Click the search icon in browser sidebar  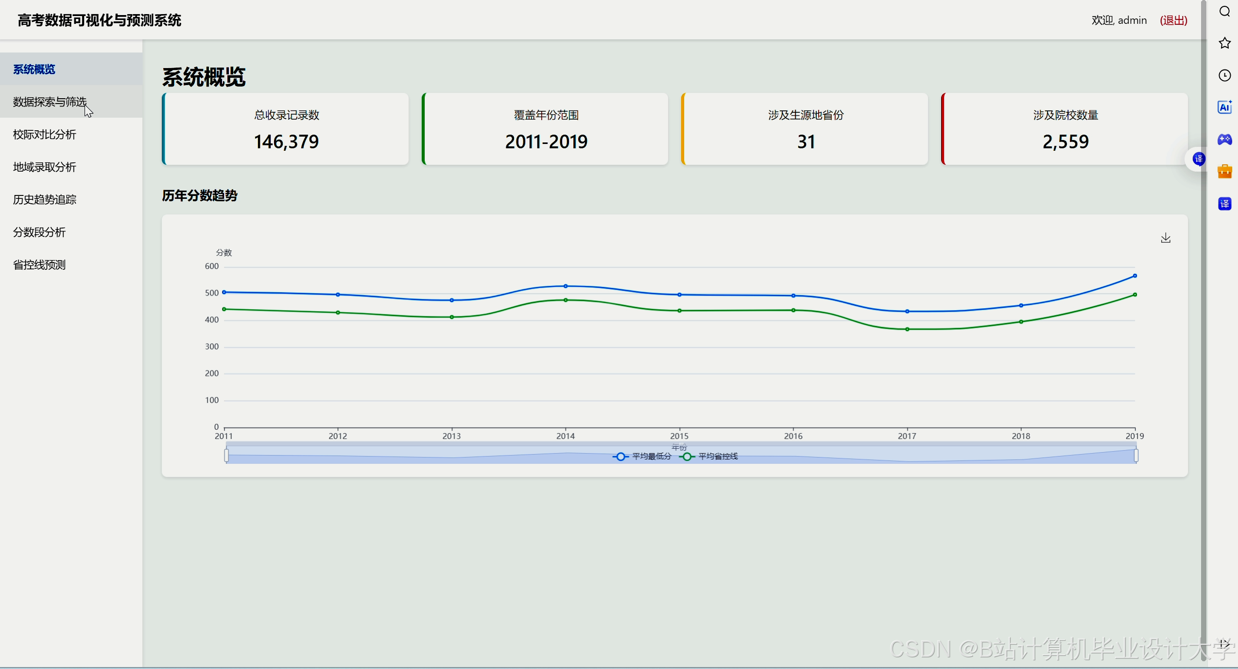[1224, 12]
